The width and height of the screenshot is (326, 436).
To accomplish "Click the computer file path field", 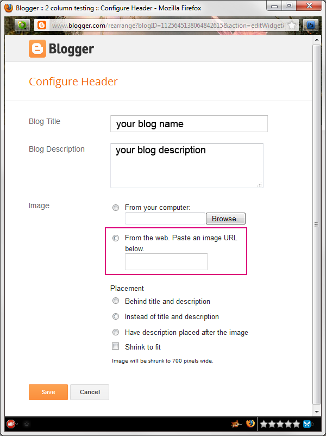I will coord(165,219).
